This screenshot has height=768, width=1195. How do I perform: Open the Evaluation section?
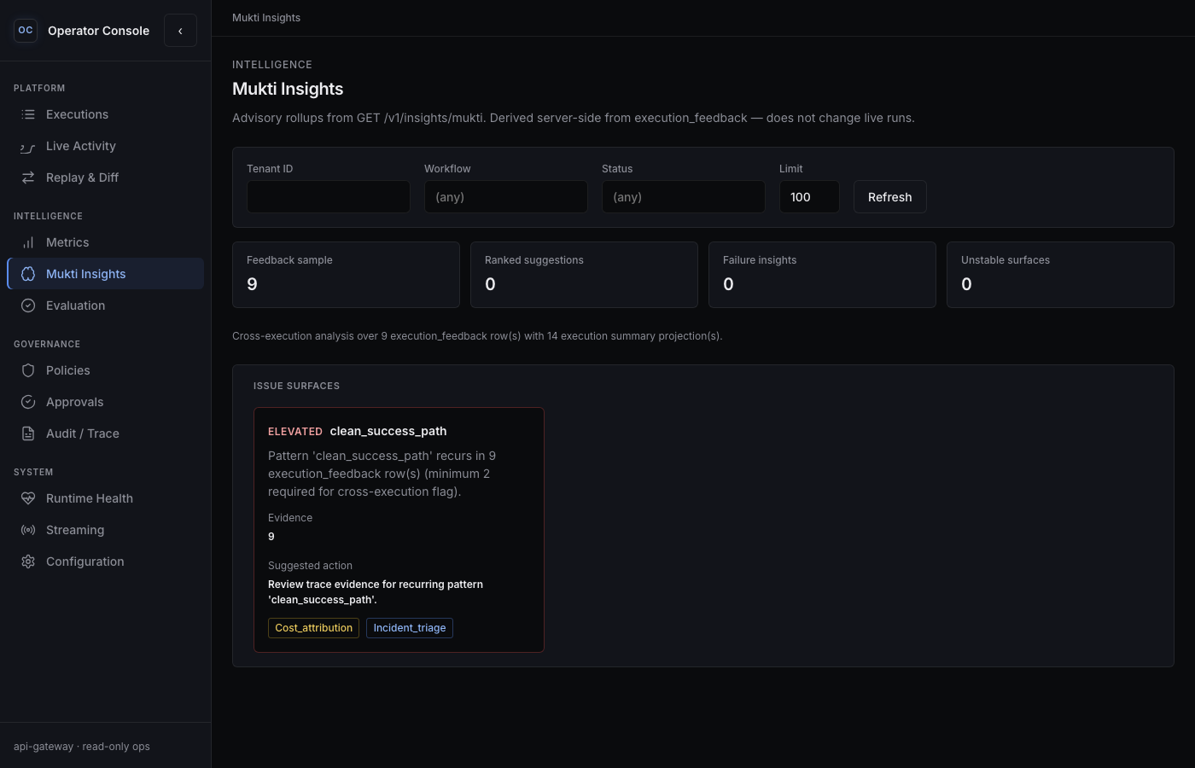tap(106, 305)
